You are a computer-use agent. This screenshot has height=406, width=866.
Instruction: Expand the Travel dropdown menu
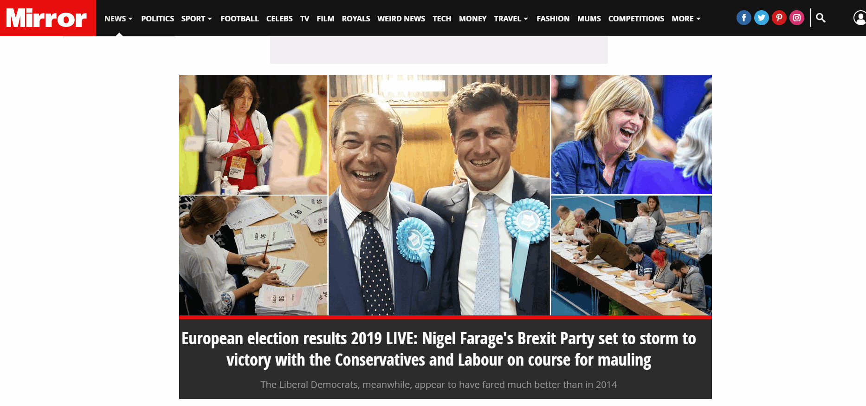(x=511, y=19)
